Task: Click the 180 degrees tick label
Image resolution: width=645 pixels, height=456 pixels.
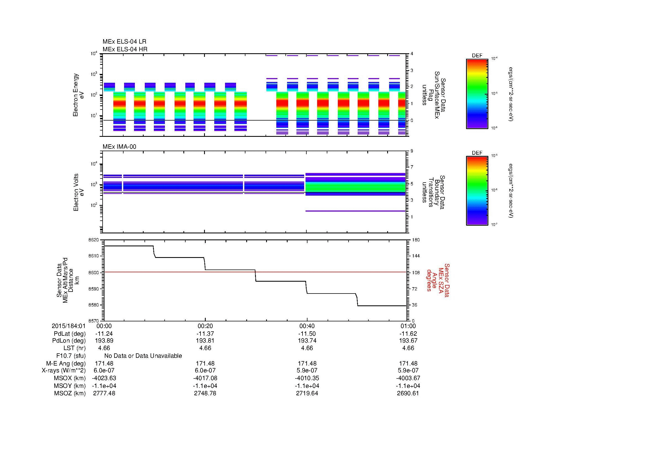Action: tap(416, 240)
